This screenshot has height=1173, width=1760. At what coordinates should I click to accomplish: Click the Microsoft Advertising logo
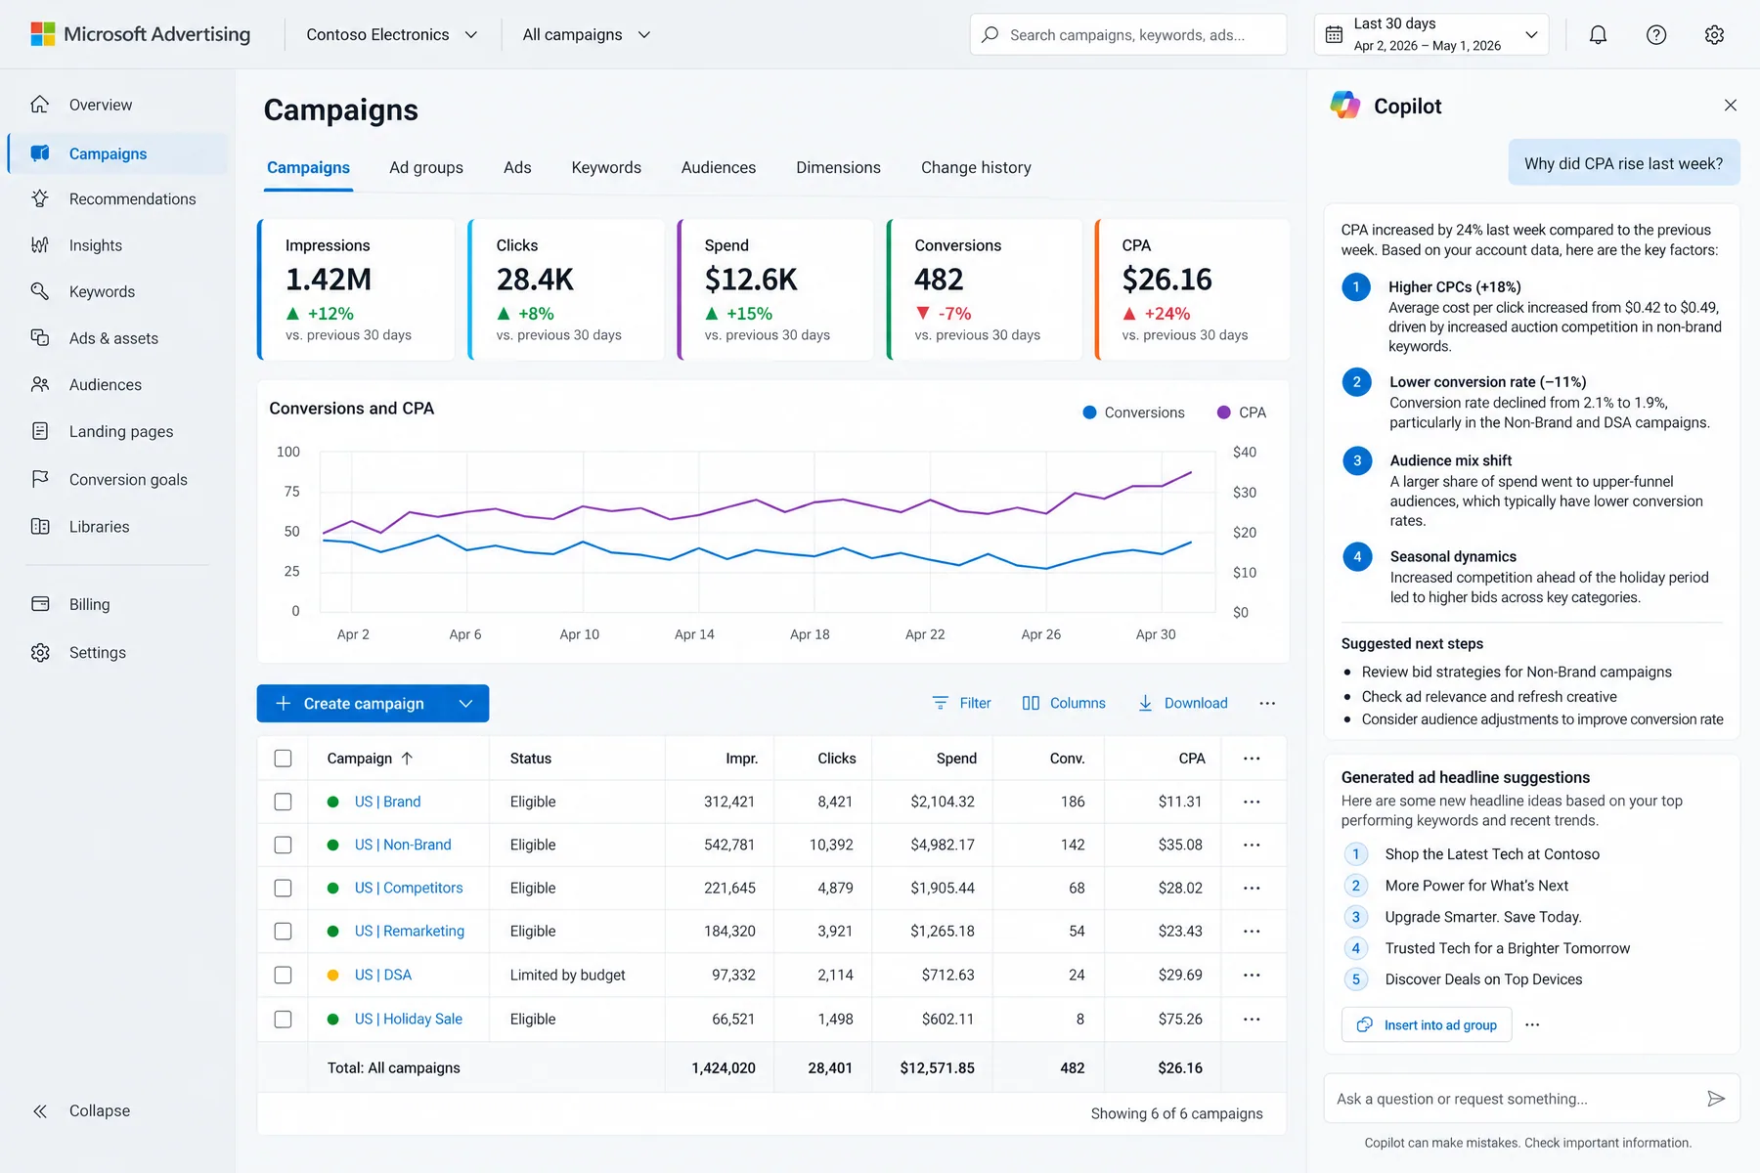click(x=141, y=34)
